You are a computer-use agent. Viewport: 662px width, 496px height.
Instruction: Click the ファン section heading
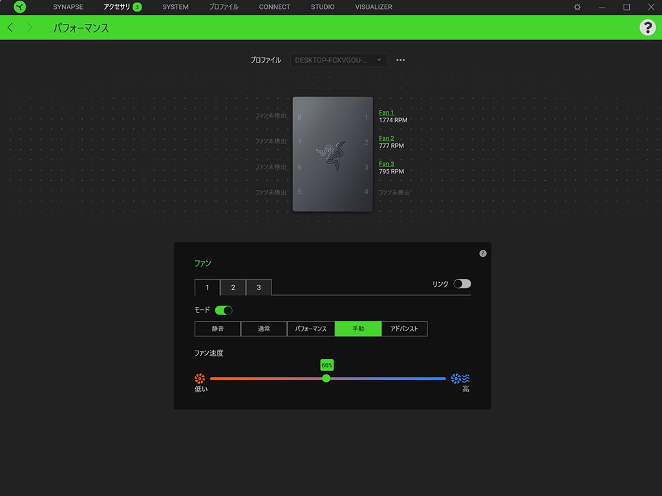click(x=202, y=263)
